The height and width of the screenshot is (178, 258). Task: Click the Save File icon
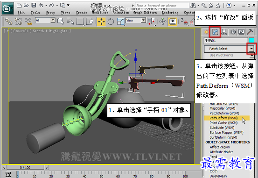[34, 6]
